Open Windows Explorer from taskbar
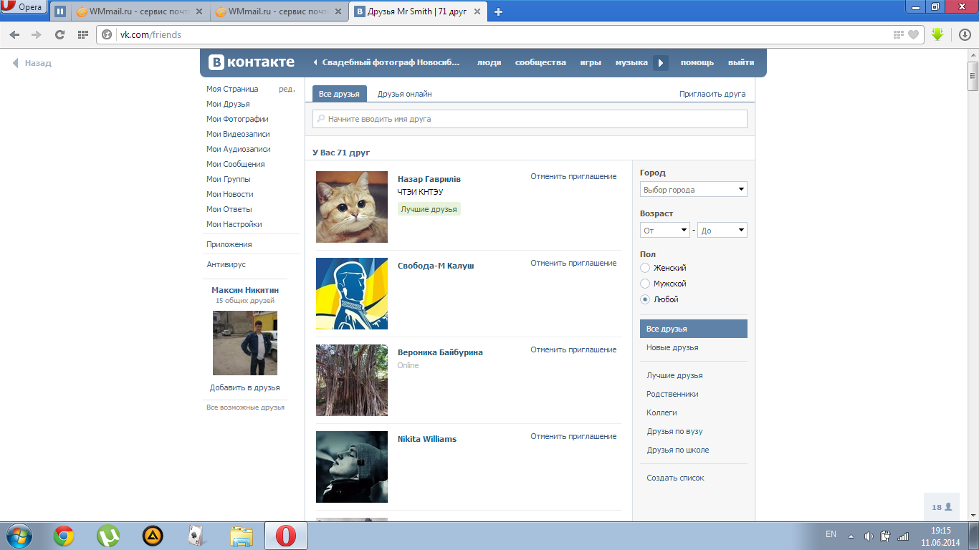This screenshot has height=550, width=979. pos(242,536)
